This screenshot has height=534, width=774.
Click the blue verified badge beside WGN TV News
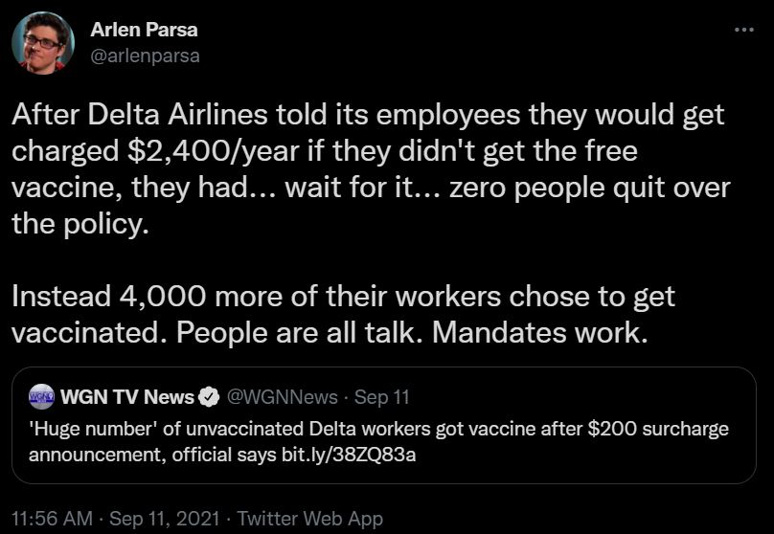[x=211, y=396]
